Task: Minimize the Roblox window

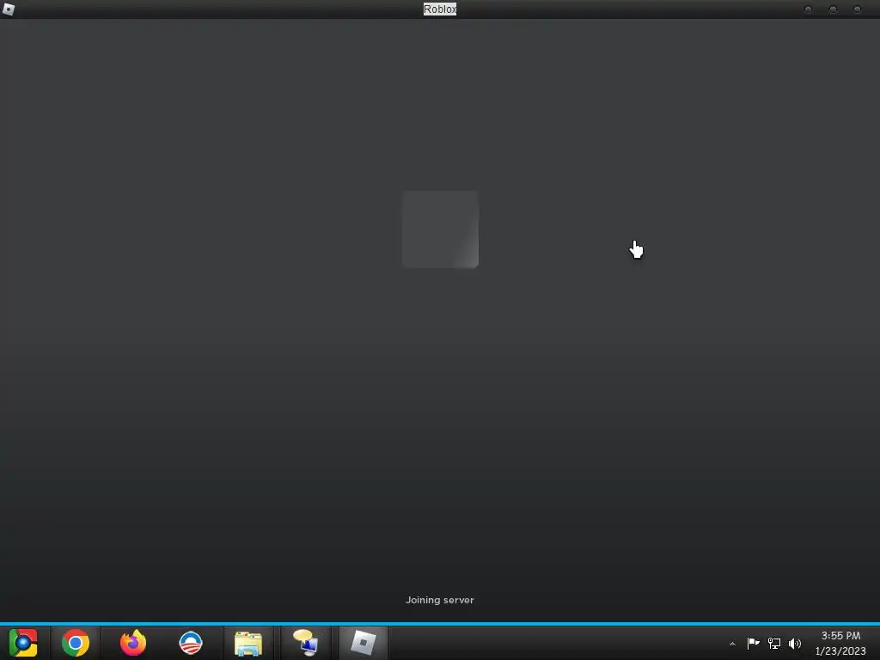Action: (x=808, y=9)
